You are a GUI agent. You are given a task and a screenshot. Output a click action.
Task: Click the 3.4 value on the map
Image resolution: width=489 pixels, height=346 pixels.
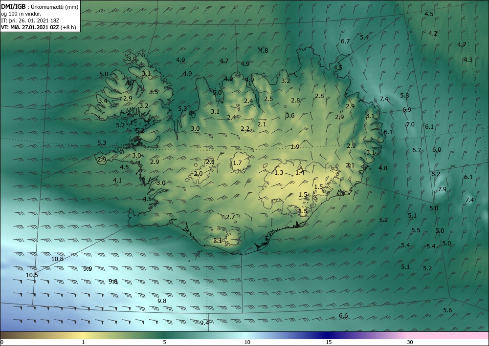coord(103,101)
